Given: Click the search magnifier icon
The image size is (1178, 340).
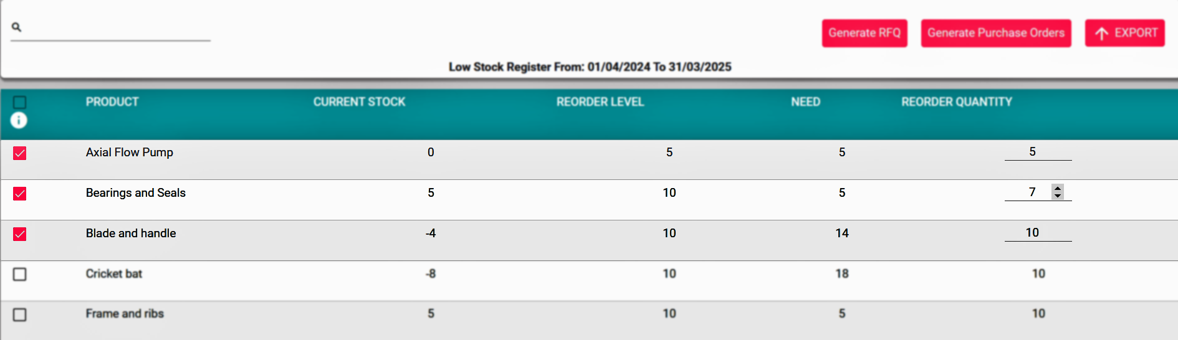Looking at the screenshot, I should [17, 27].
